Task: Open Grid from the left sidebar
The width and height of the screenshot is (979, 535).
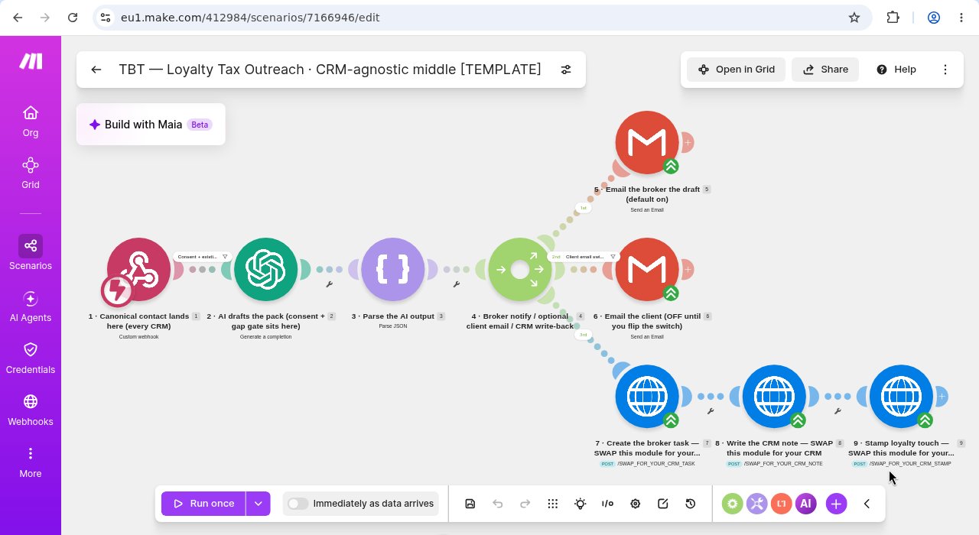Action: point(31,173)
